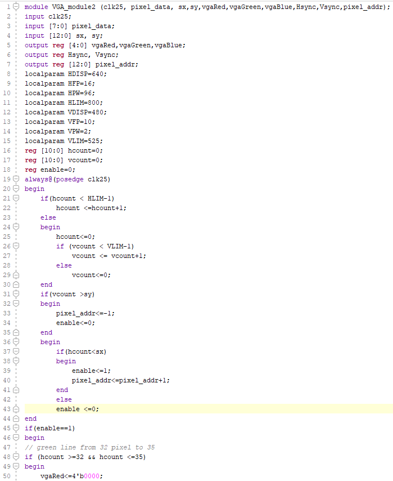Click the 'reg enable=0;' line
Screen dimensions: 393x481
click(x=50, y=170)
